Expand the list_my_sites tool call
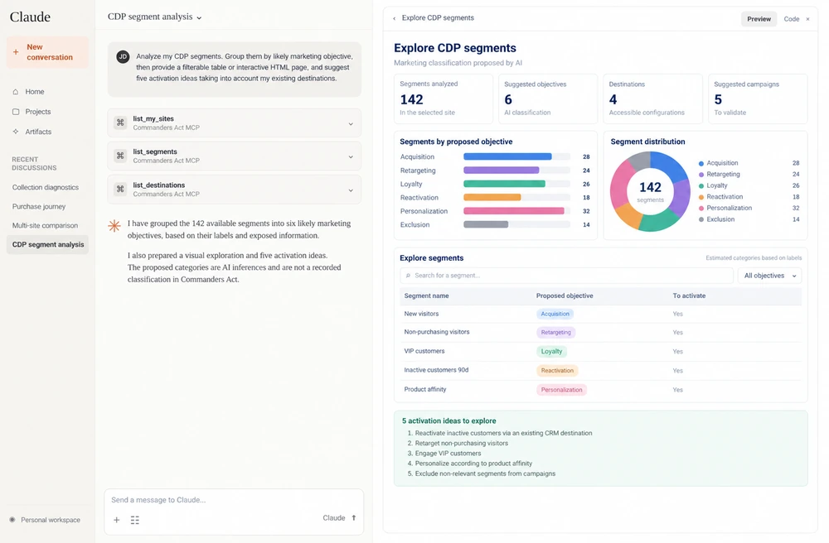The image size is (829, 543). (351, 124)
